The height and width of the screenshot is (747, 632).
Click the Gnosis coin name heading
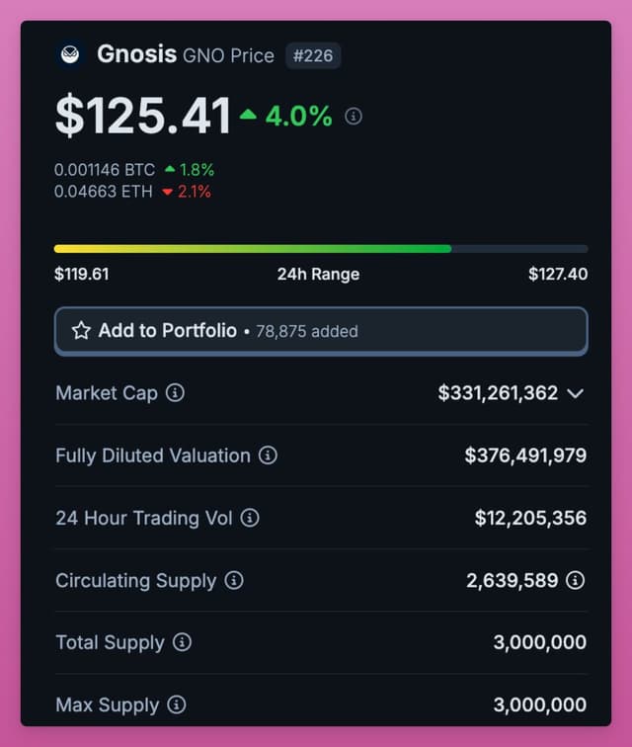[137, 53]
